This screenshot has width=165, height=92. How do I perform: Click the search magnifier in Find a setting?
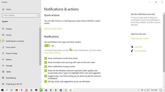pos(37,15)
